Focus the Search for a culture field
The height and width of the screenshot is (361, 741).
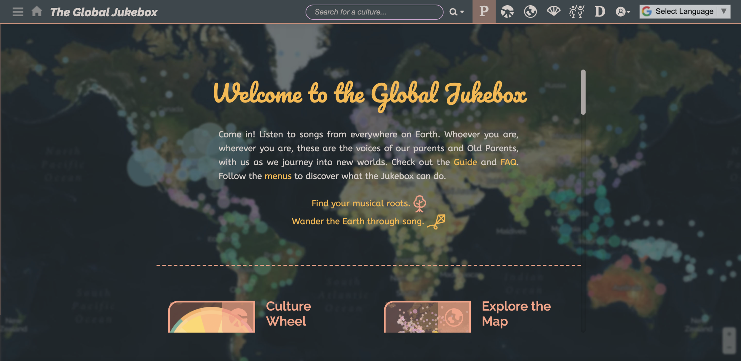click(374, 12)
